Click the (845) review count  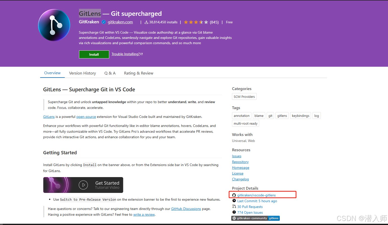pyautogui.click(x=214, y=22)
